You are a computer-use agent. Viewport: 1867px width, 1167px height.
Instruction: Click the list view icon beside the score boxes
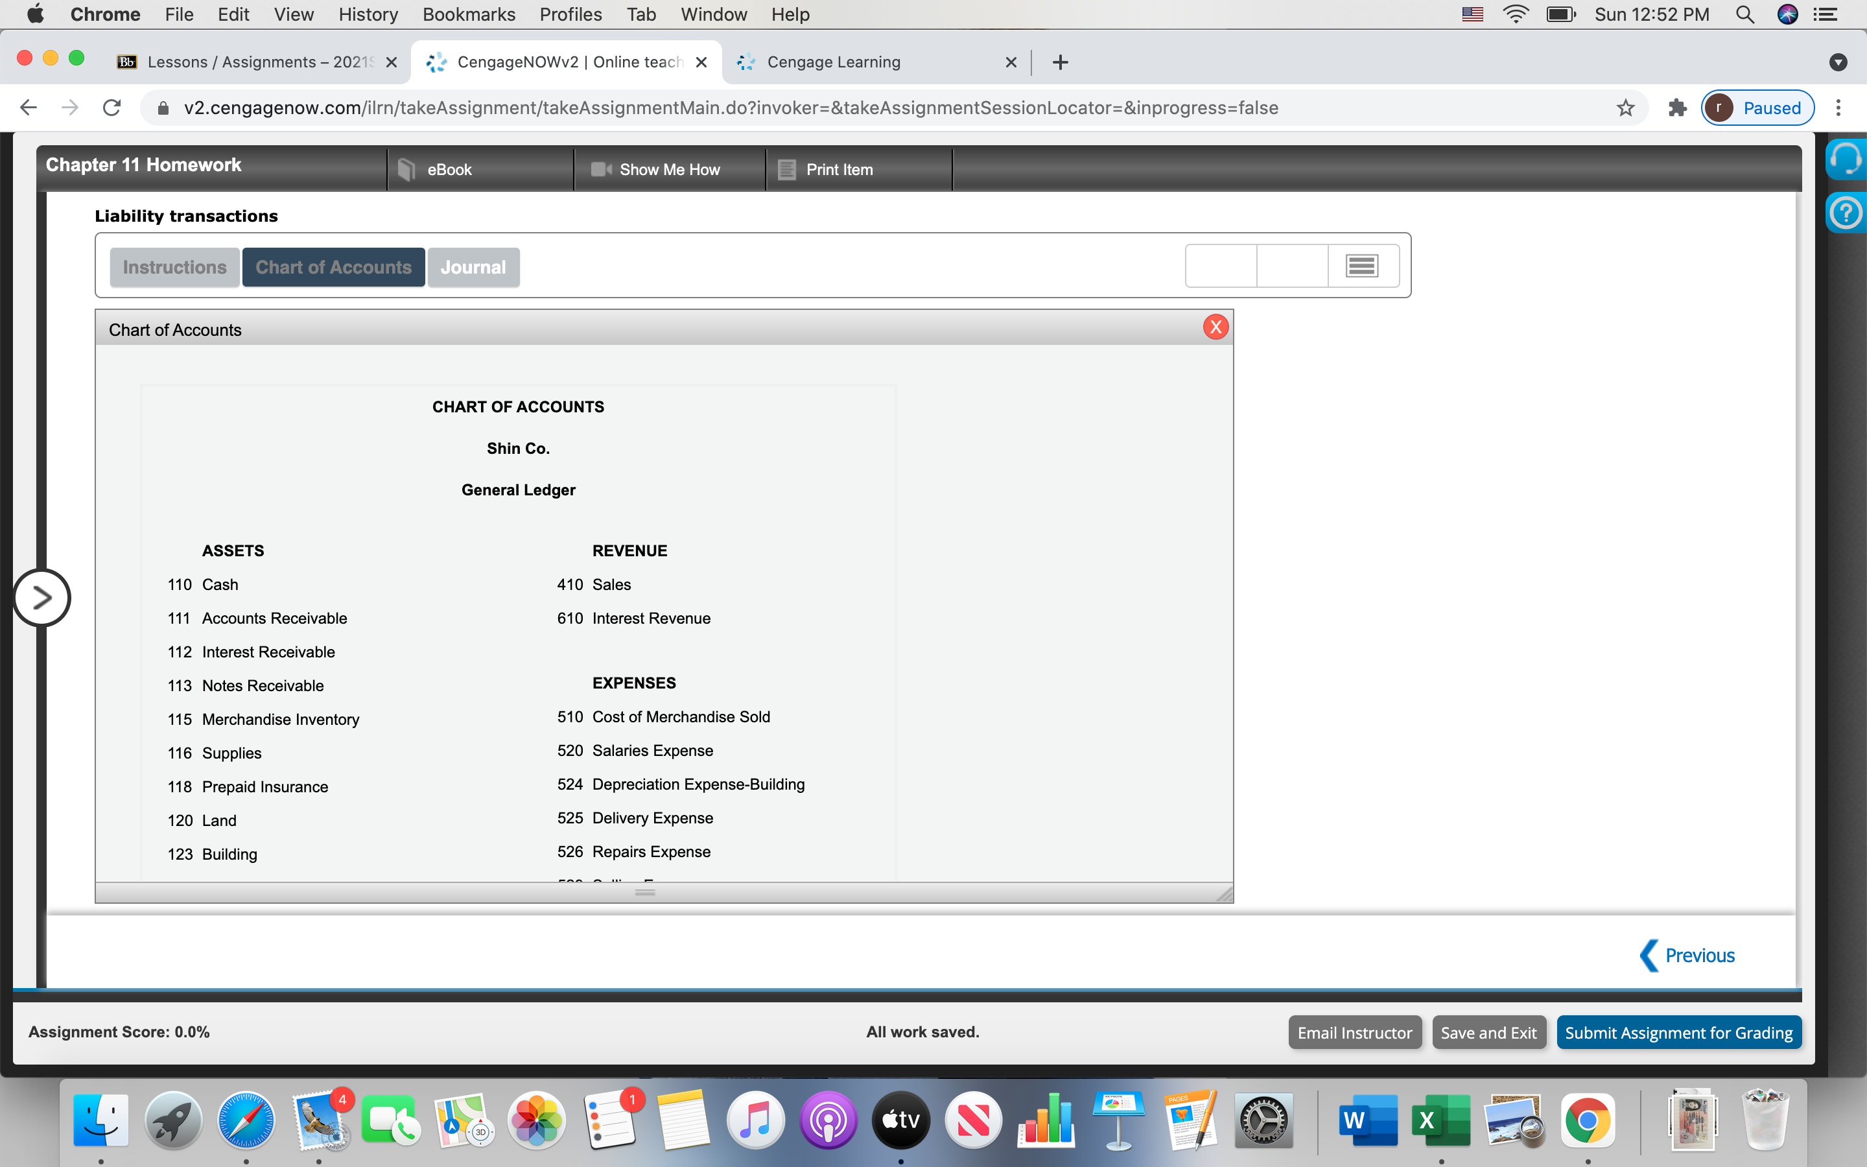(1360, 265)
